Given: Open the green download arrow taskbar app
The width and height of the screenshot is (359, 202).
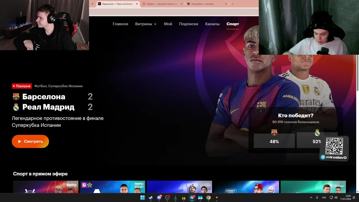Looking at the screenshot, I should click(x=176, y=198).
